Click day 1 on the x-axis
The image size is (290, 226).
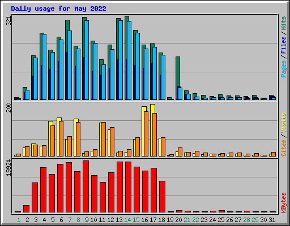tap(19, 220)
